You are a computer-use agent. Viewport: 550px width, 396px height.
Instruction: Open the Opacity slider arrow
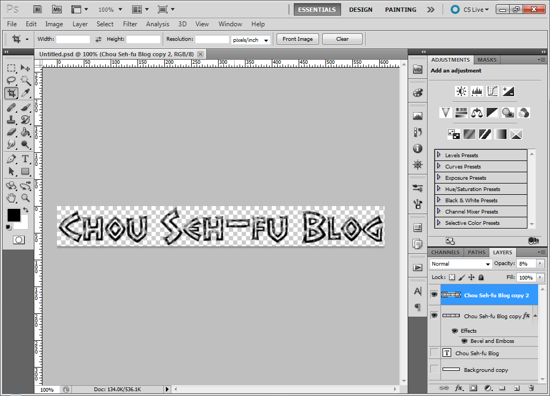coord(540,263)
